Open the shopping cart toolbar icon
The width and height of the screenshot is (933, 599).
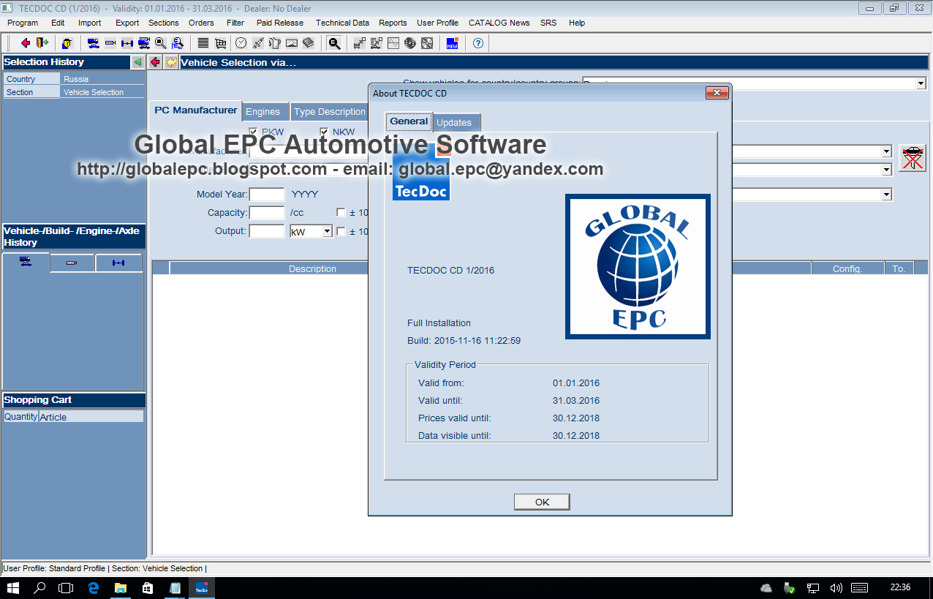click(221, 43)
